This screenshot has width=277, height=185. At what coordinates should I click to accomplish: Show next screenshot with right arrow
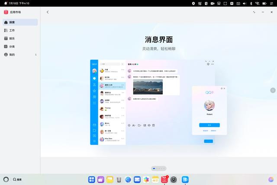coord(273,90)
